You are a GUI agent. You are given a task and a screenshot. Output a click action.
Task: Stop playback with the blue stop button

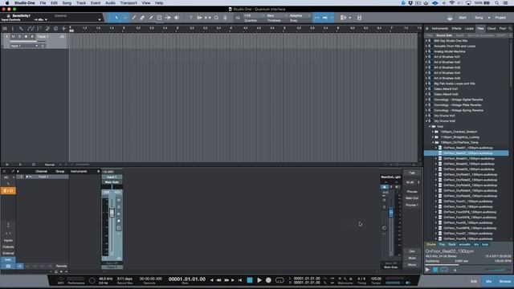[x=250, y=280]
